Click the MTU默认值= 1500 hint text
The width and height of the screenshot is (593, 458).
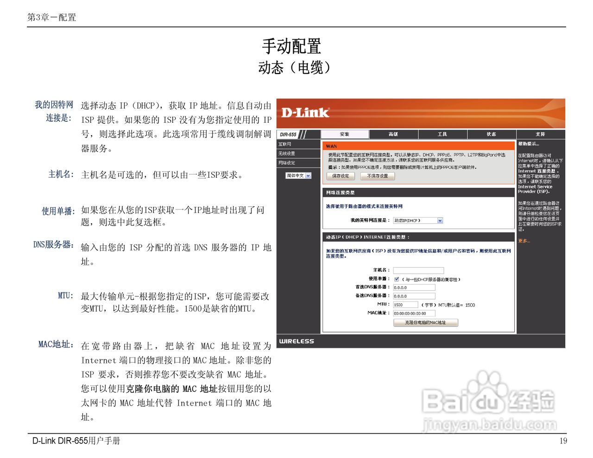click(456, 305)
